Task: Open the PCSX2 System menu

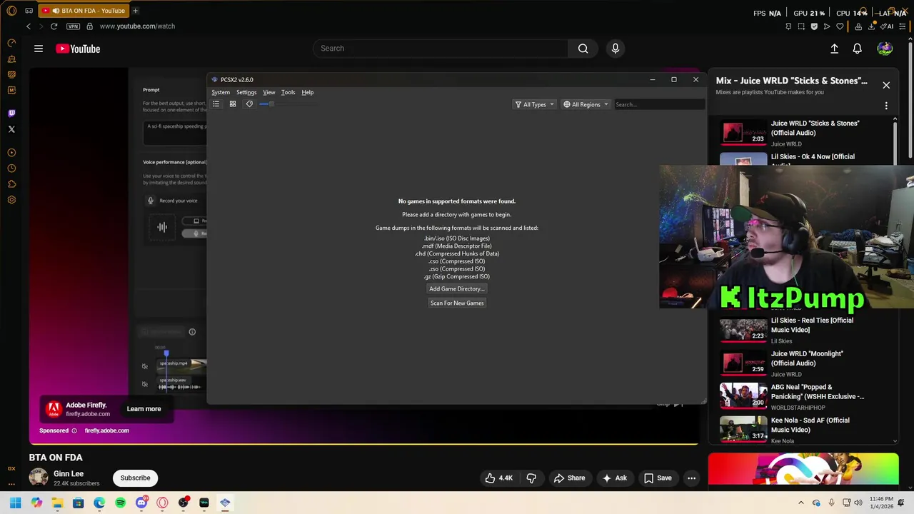Action: tap(221, 92)
